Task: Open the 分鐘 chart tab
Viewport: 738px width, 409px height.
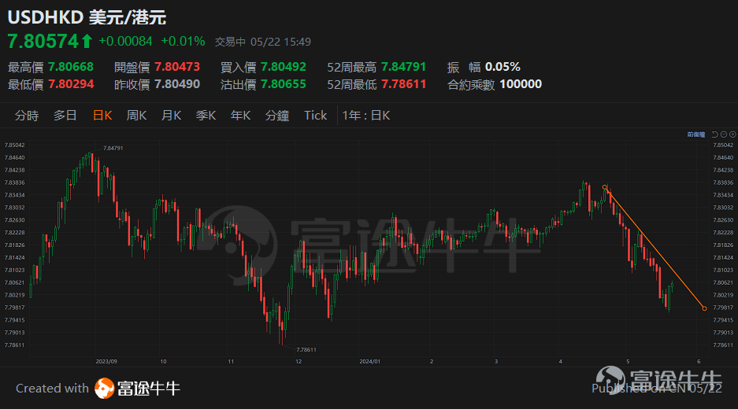Action: click(276, 115)
